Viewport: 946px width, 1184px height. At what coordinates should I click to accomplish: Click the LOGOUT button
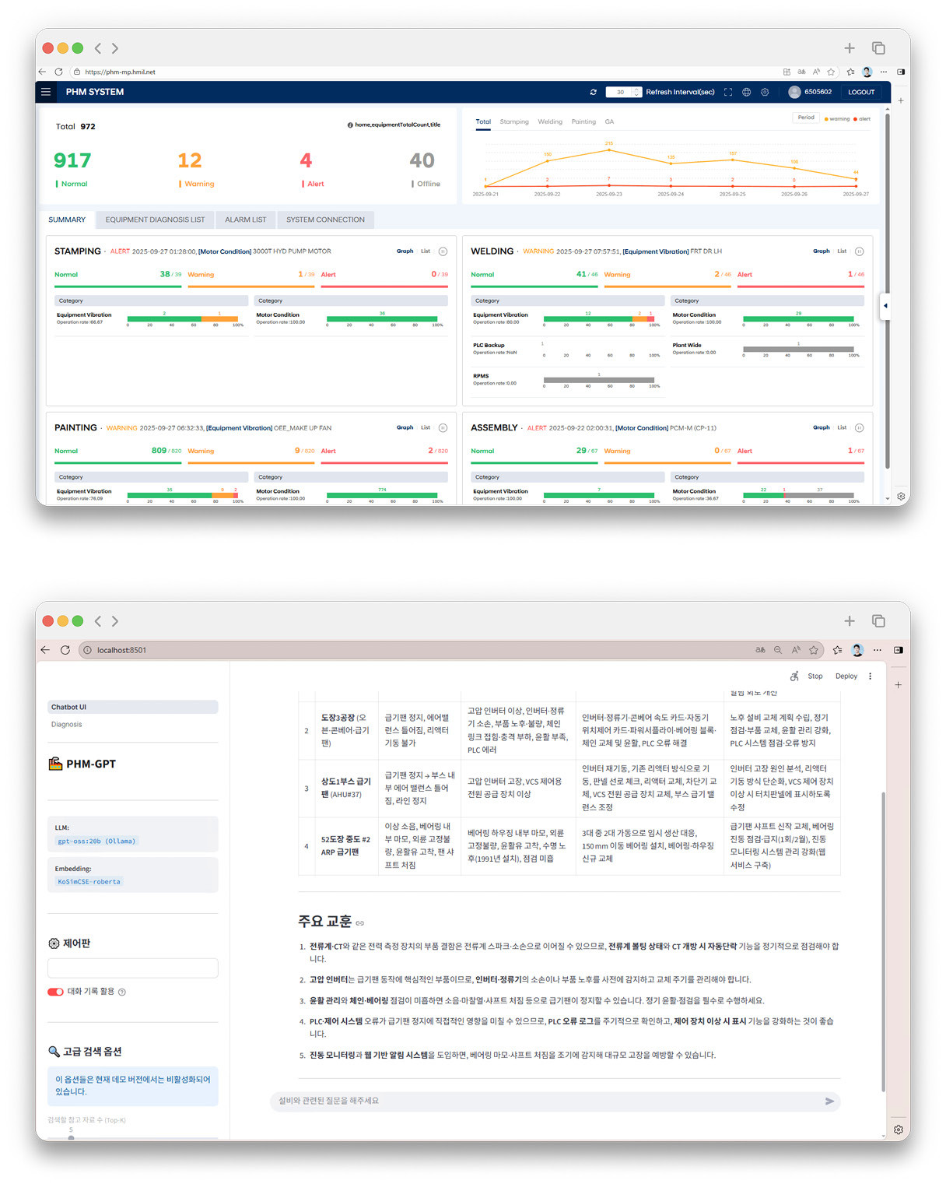pyautogui.click(x=861, y=92)
